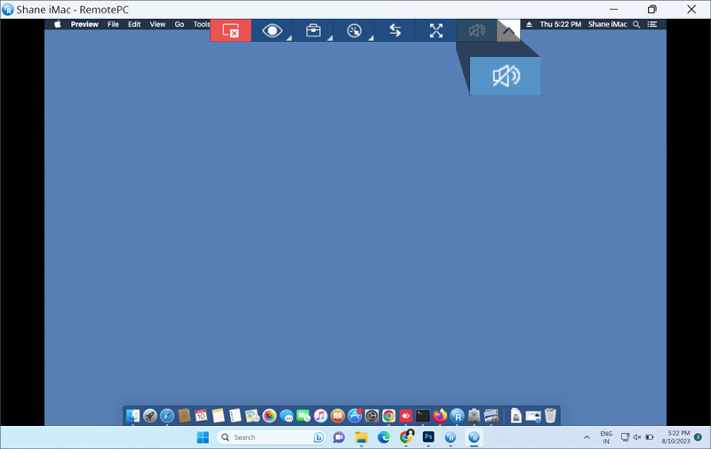The height and width of the screenshot is (449, 711).
Task: Open Firefox from the Mac Dock
Action: (x=440, y=415)
